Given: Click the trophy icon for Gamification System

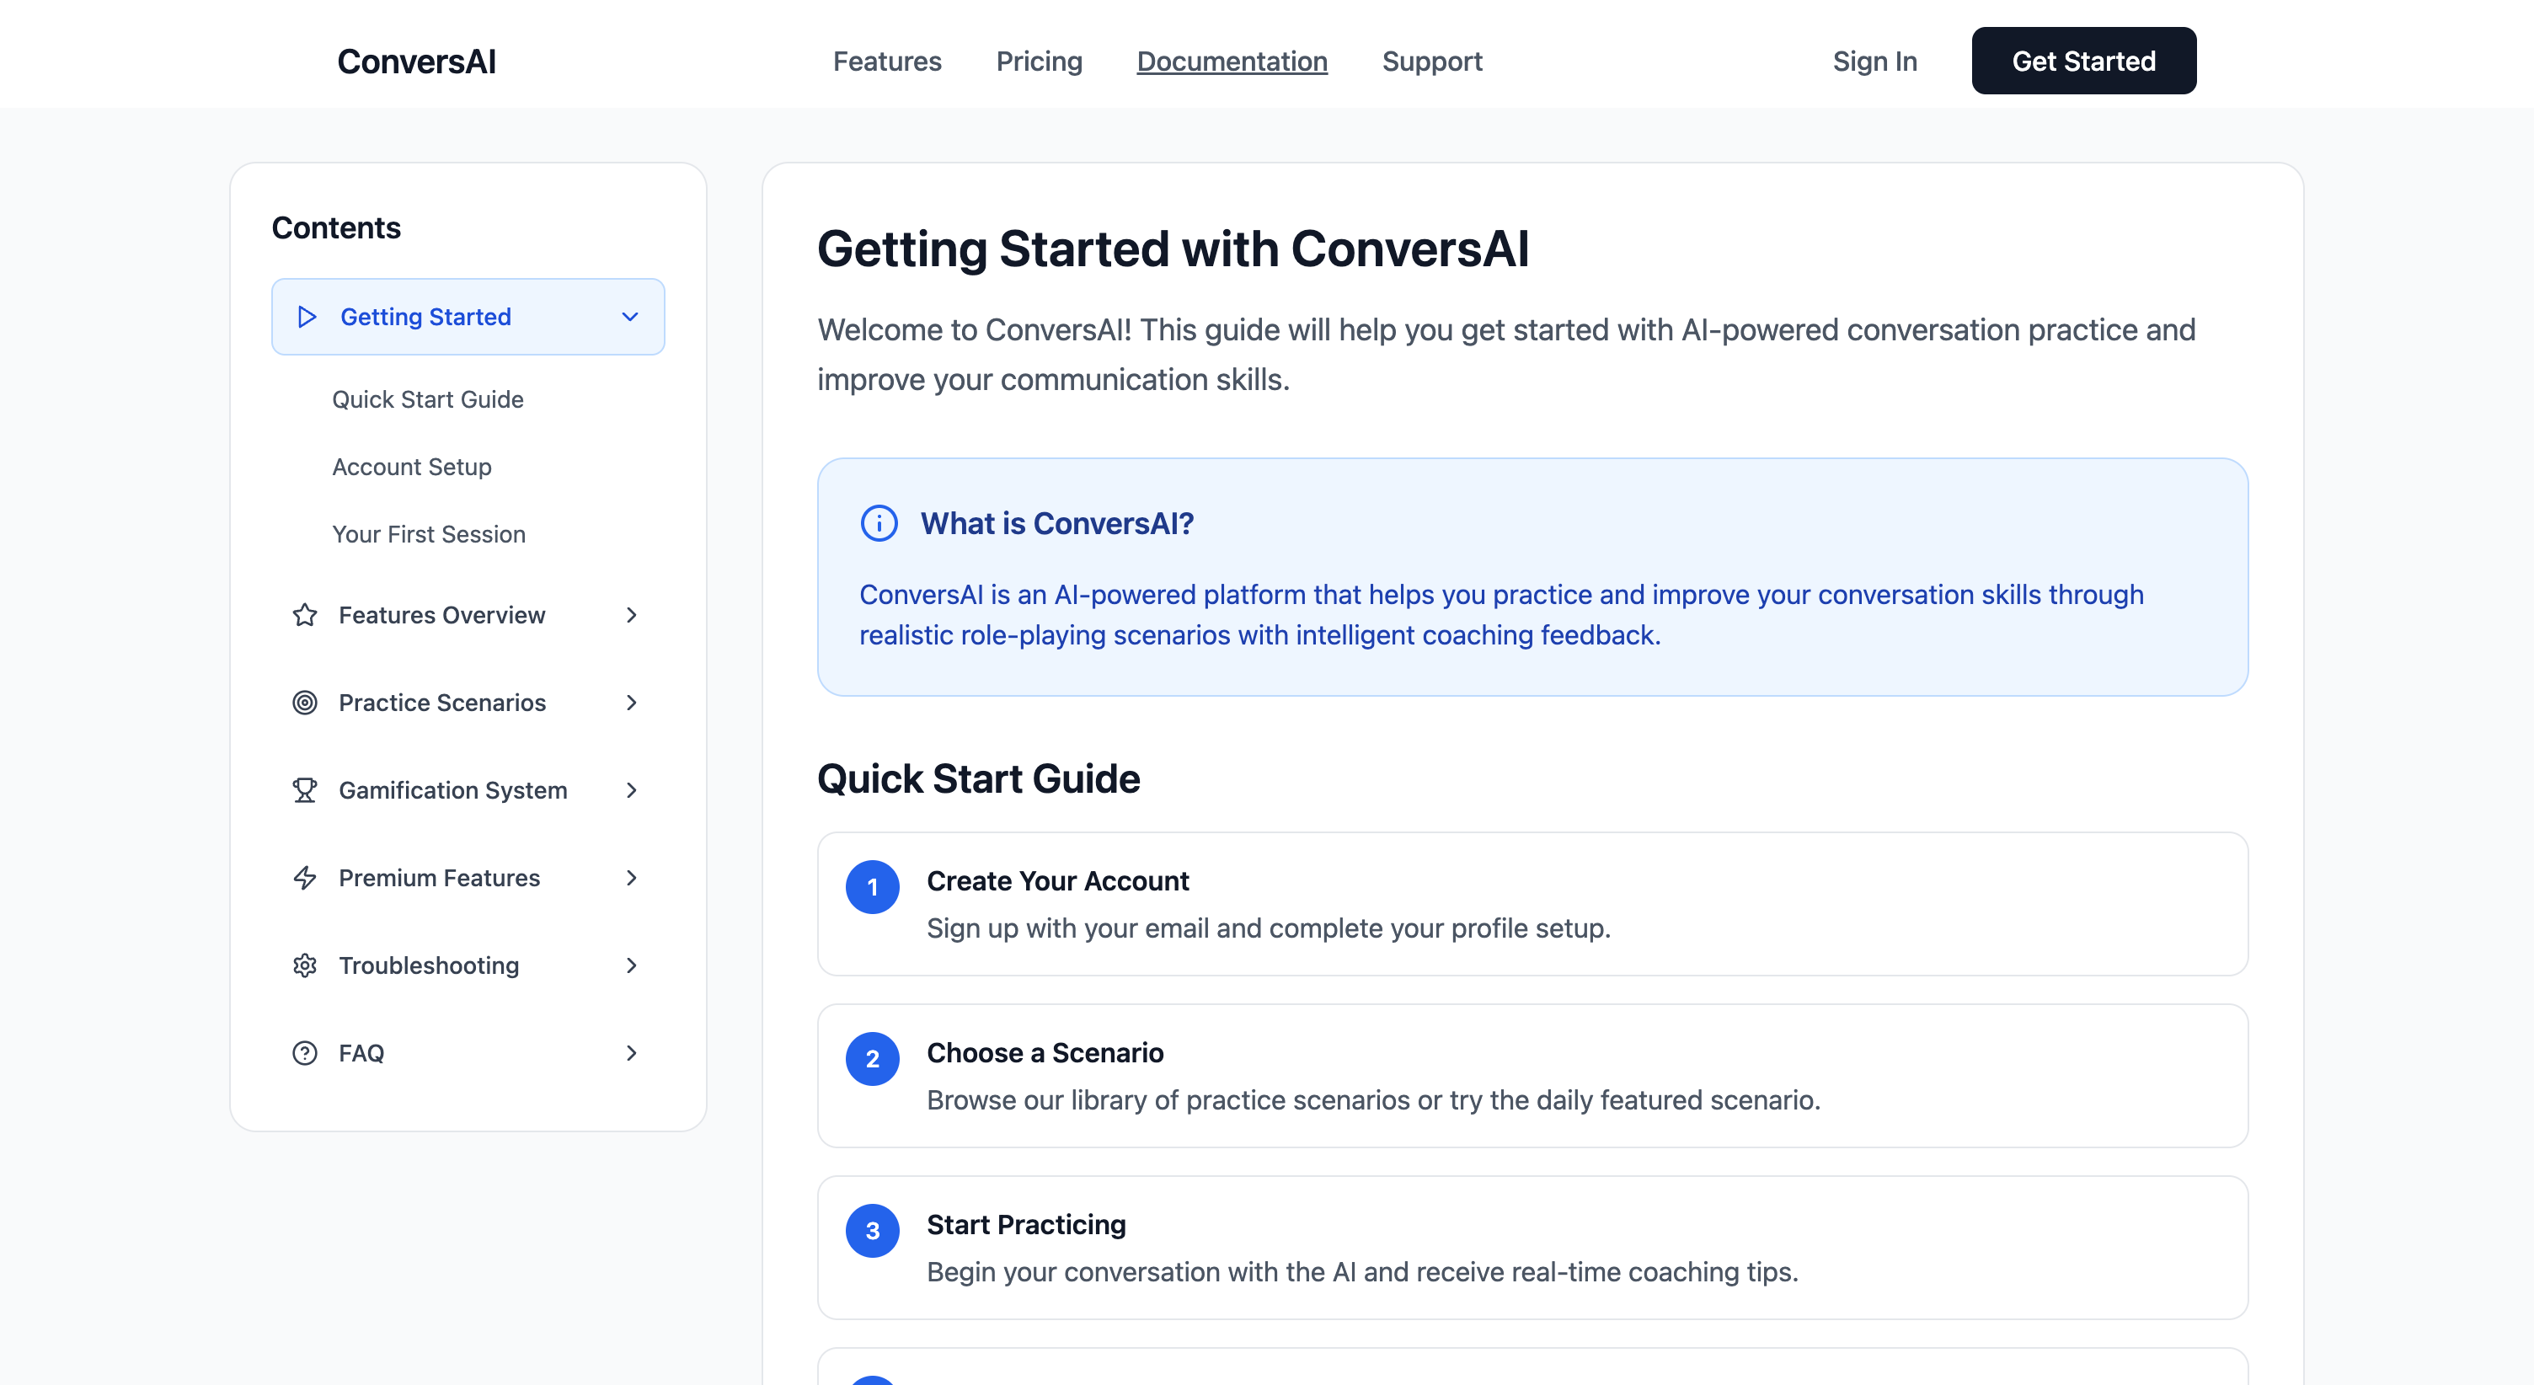Looking at the screenshot, I should [305, 790].
